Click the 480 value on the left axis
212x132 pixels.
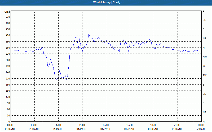click(8, 23)
